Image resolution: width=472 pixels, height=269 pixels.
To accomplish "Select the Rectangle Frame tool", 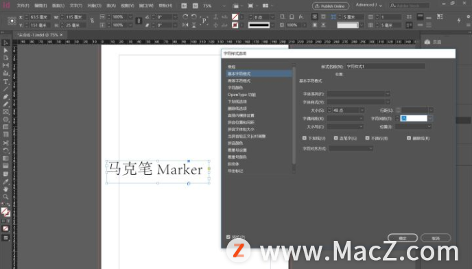I will tap(5, 112).
